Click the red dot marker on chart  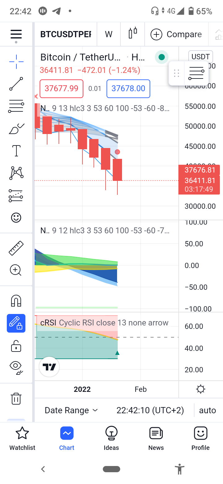pos(117,152)
